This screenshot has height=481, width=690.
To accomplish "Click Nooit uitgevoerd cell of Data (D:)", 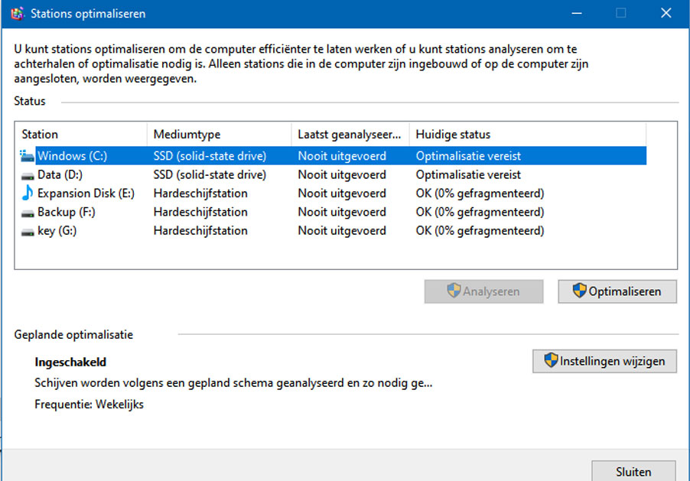I will 342,174.
